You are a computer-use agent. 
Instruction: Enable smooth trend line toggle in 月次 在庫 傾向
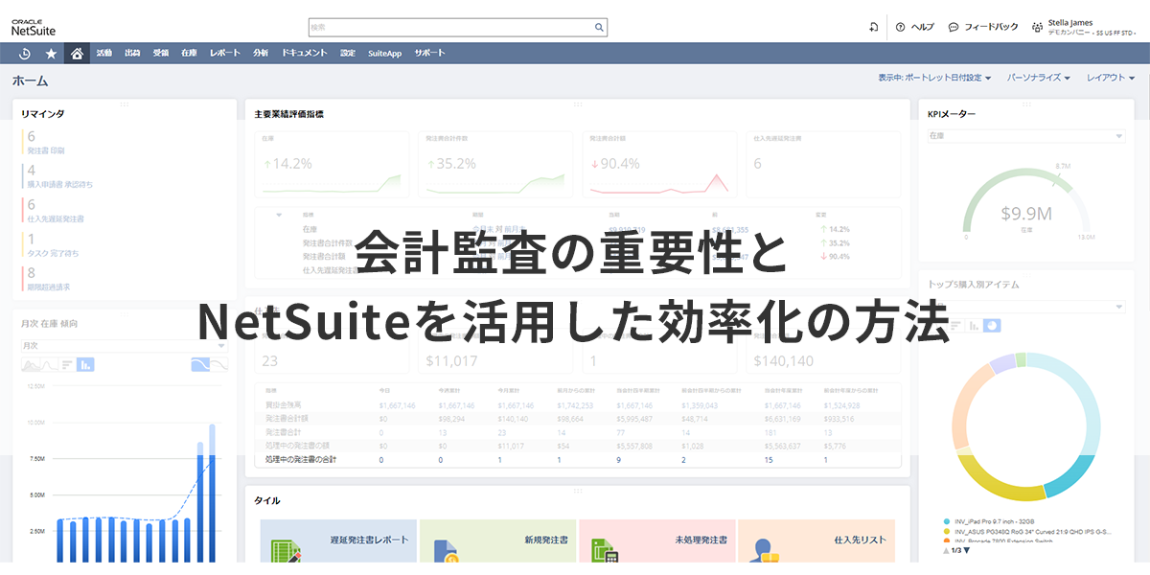200,364
